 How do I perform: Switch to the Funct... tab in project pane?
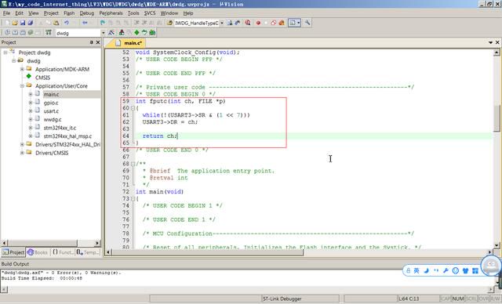pyautogui.click(x=63, y=252)
